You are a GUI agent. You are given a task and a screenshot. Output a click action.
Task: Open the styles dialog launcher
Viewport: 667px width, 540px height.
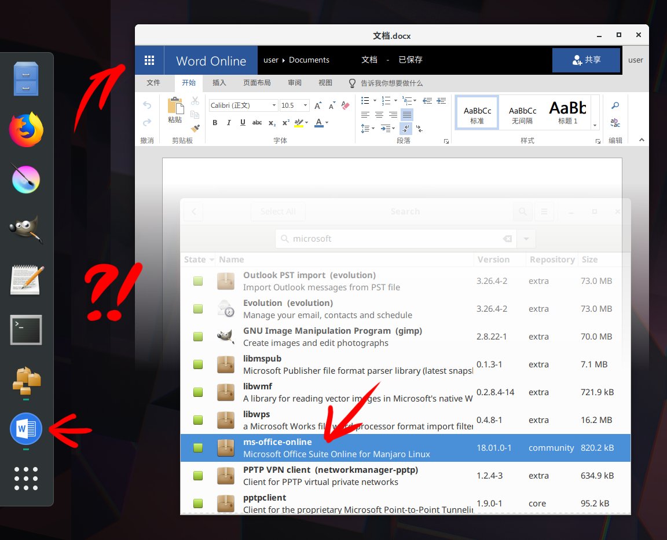598,141
